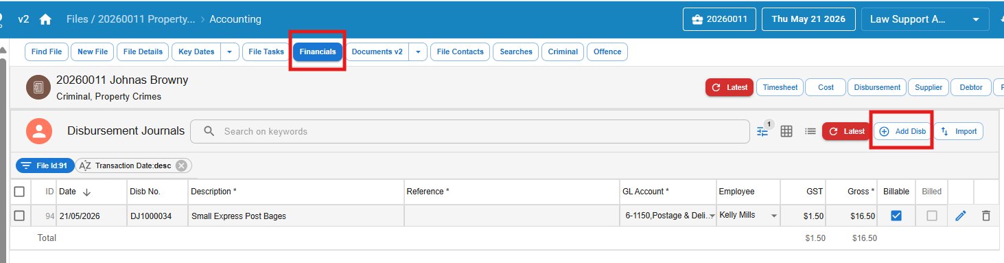Click the file avatar icon beside Johnas Browny
This screenshot has width=1004, height=263.
[38, 87]
